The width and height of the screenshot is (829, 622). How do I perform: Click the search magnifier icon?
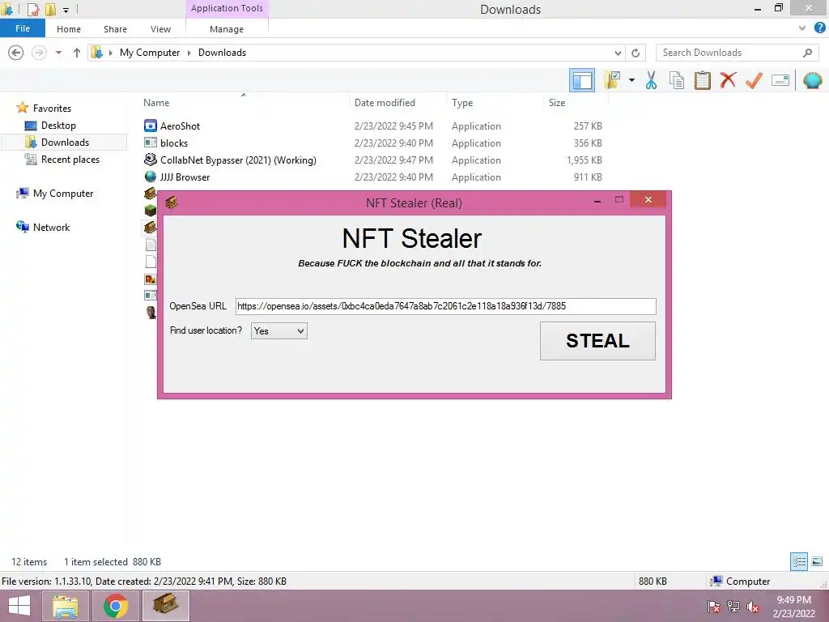(807, 53)
